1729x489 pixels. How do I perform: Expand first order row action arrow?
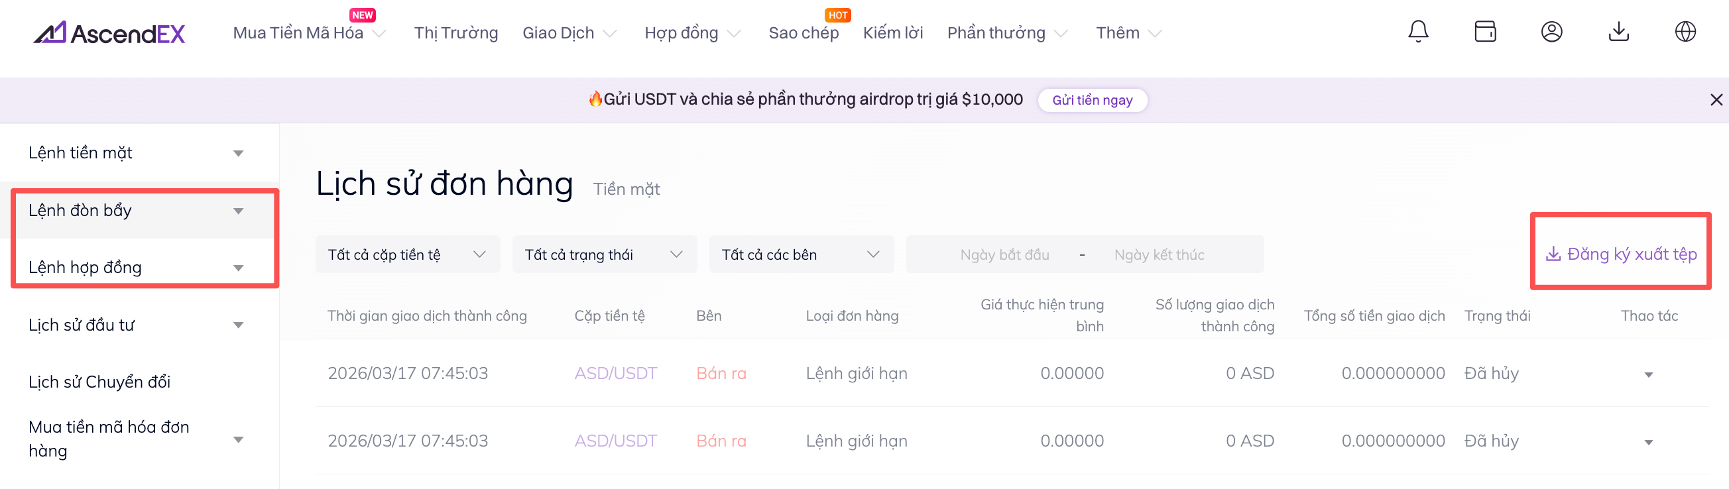click(1649, 374)
